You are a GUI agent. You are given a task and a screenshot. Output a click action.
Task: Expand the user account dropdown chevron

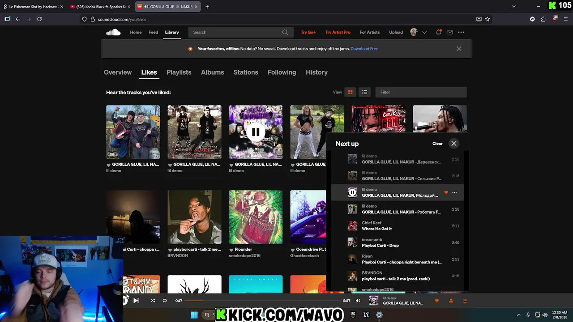(424, 32)
